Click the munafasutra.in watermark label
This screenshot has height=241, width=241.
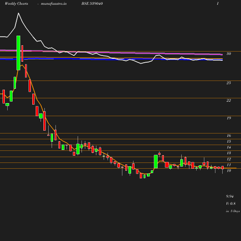(x=54, y=4)
